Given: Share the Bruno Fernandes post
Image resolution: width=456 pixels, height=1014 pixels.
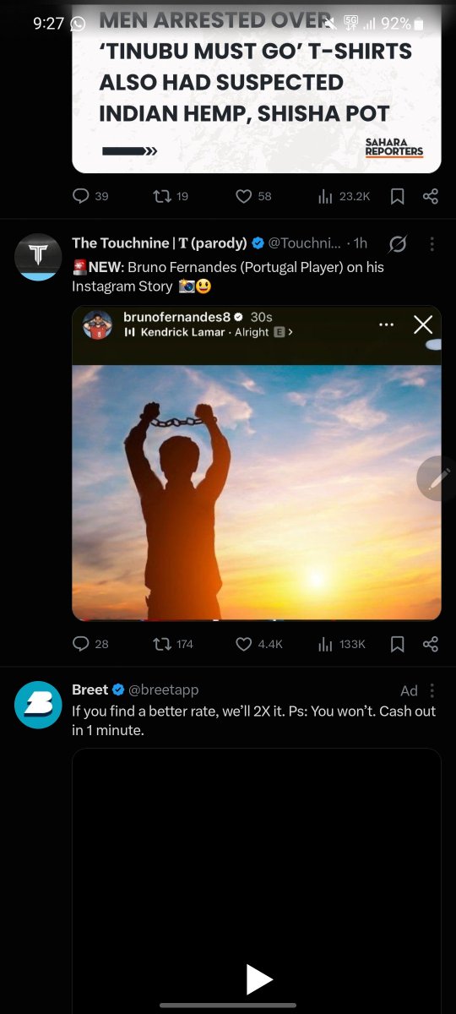Looking at the screenshot, I should (431, 644).
